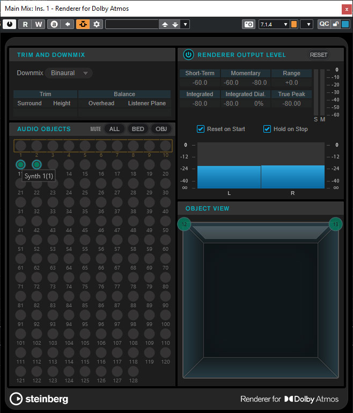Click the ALL mute button
Screen dimensions: 353x413
click(114, 129)
